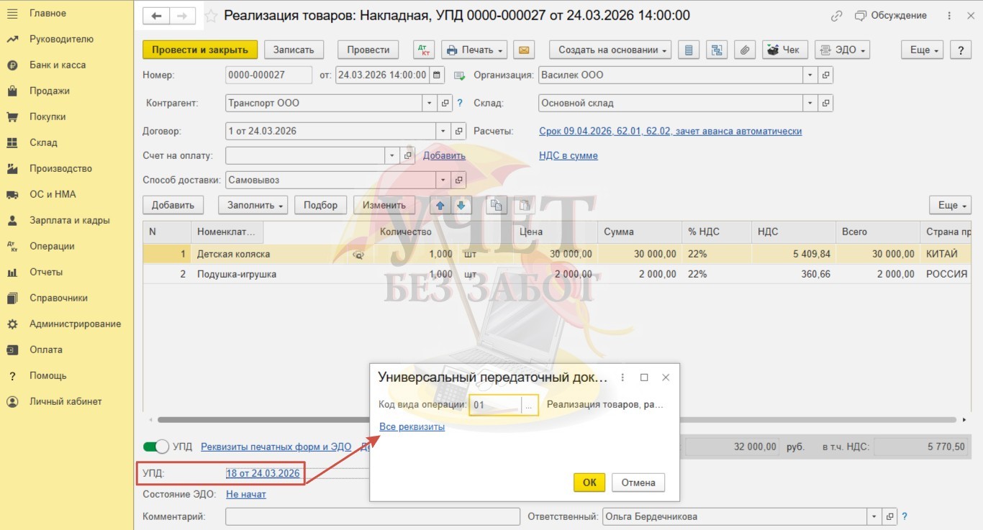Click the Комментарий input field

372,516
